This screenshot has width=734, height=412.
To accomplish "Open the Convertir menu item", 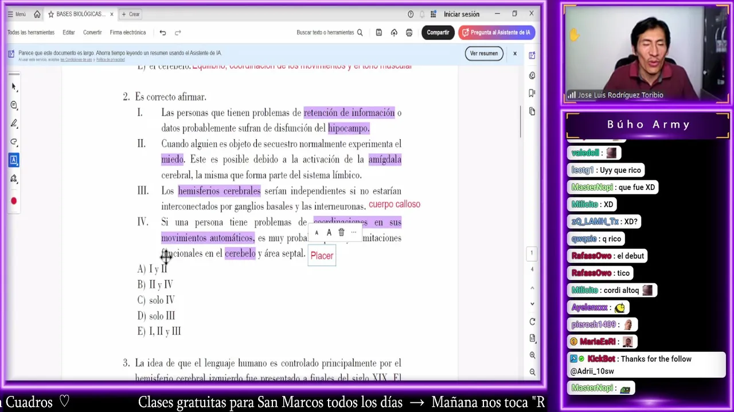I will click(92, 33).
